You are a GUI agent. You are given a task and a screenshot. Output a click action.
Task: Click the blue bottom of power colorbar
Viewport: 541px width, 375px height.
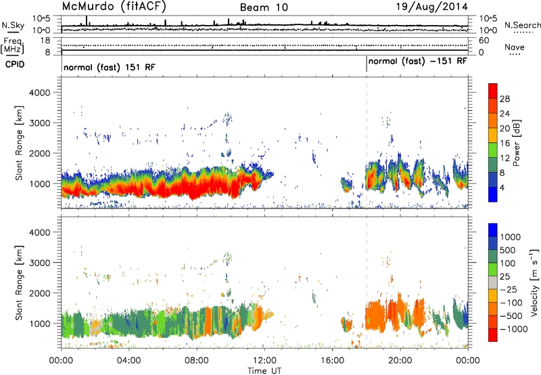[x=493, y=194]
